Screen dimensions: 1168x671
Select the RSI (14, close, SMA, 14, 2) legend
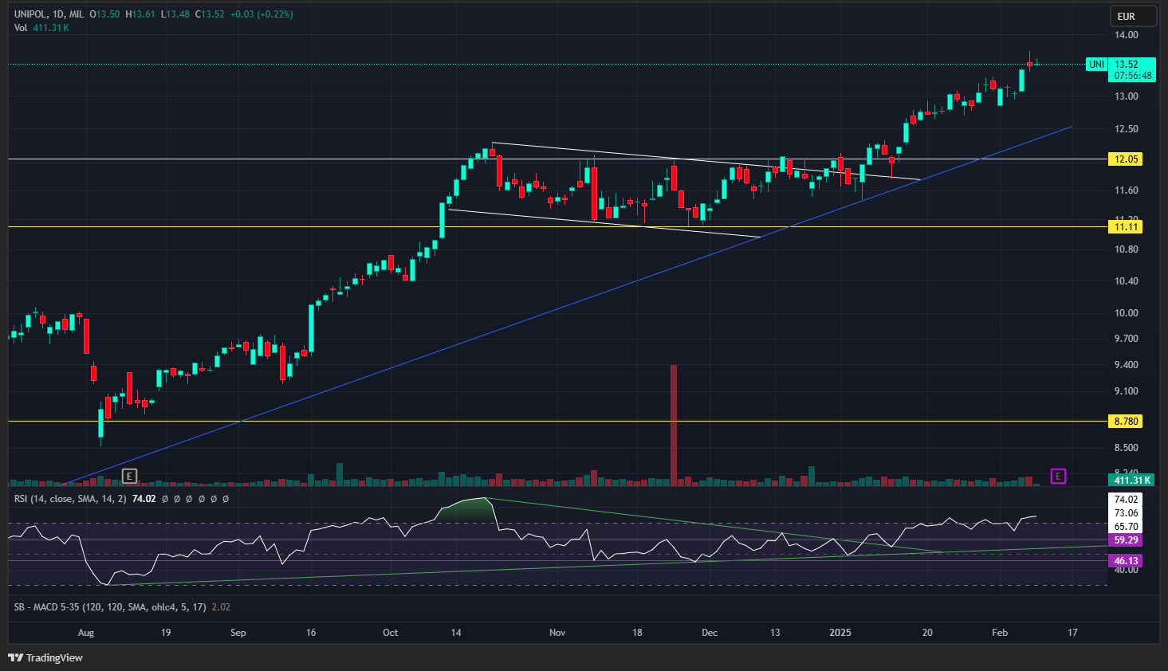pyautogui.click(x=70, y=499)
